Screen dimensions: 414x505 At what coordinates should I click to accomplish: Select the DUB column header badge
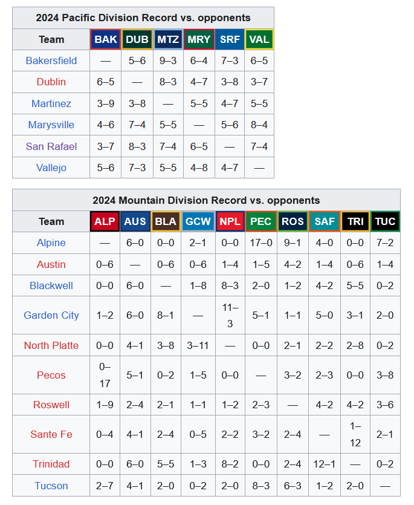[x=137, y=39]
